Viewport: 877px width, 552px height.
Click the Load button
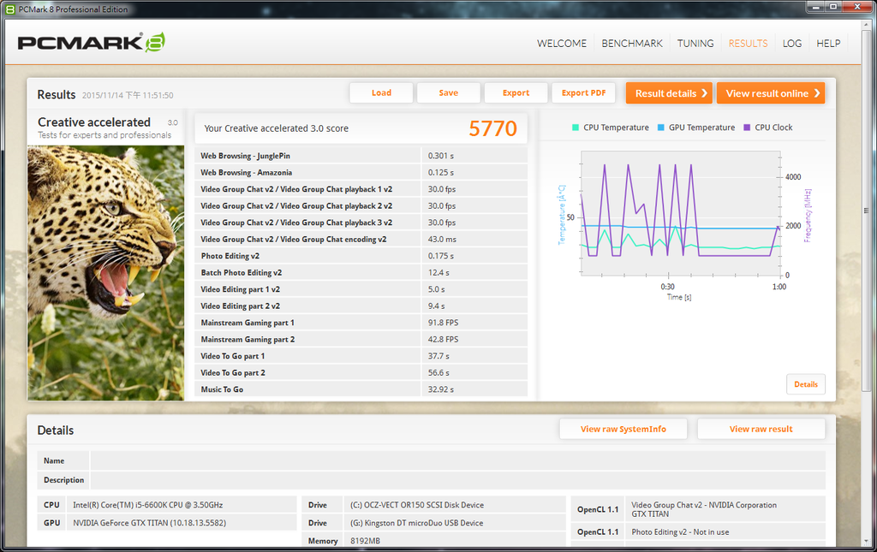(381, 93)
